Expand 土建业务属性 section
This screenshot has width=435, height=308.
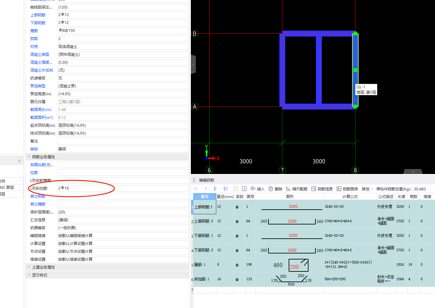pos(29,267)
